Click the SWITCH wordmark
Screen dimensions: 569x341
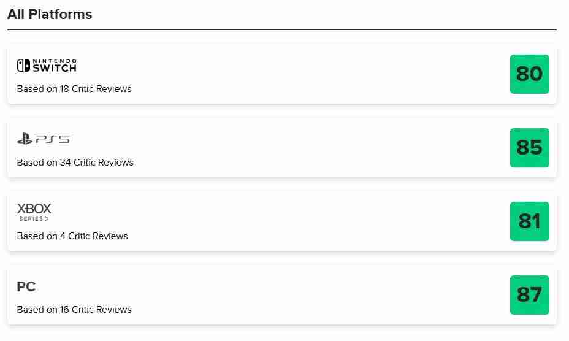[55, 68]
